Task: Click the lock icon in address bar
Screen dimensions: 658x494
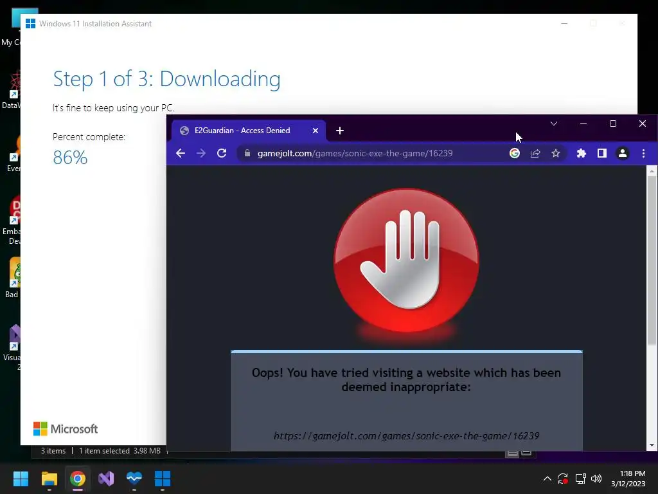Action: (x=247, y=153)
